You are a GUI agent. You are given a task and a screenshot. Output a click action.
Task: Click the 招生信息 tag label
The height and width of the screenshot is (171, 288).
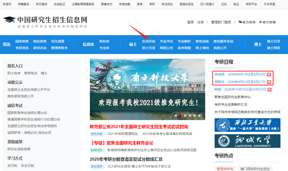(97, 166)
